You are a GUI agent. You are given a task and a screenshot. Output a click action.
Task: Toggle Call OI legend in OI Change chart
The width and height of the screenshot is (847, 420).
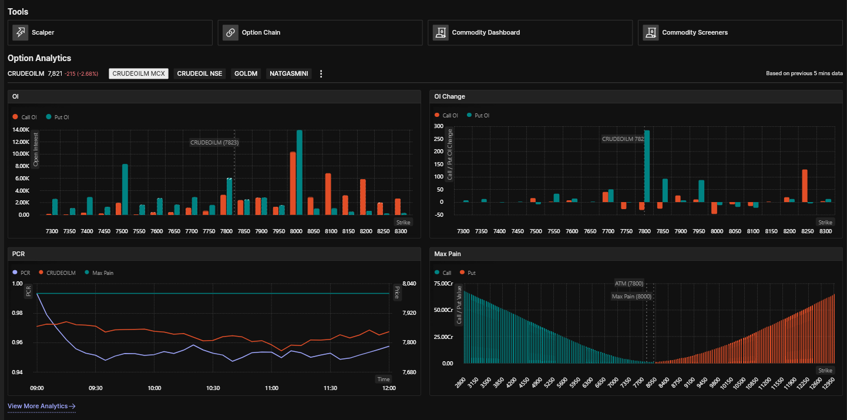point(446,116)
